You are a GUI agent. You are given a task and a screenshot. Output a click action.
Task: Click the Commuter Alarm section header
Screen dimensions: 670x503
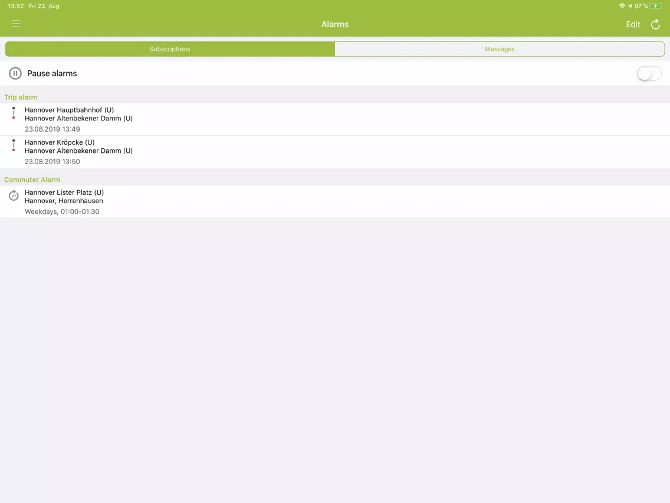(x=32, y=179)
